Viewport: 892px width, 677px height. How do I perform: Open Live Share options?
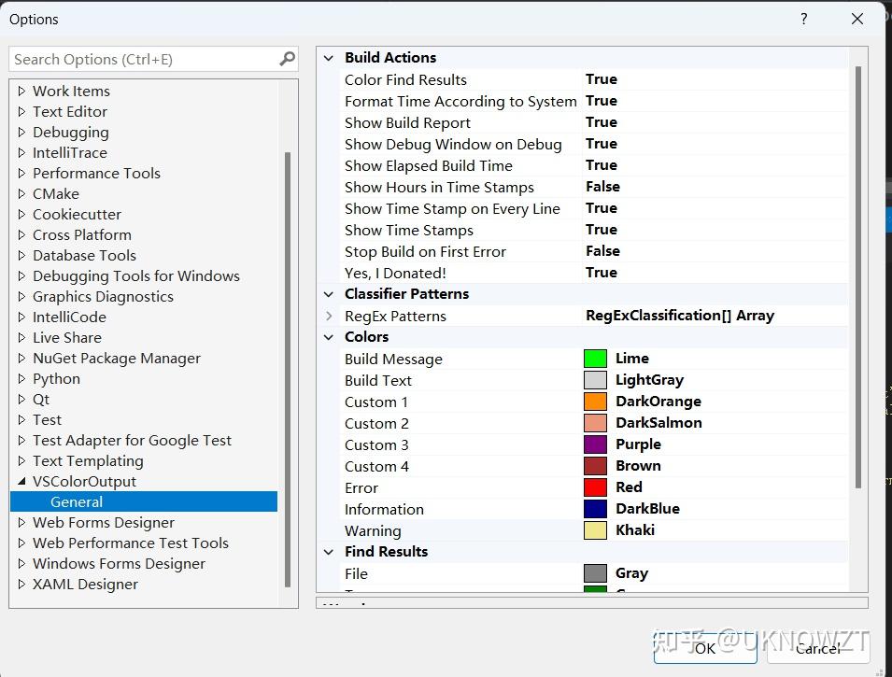[x=67, y=338]
